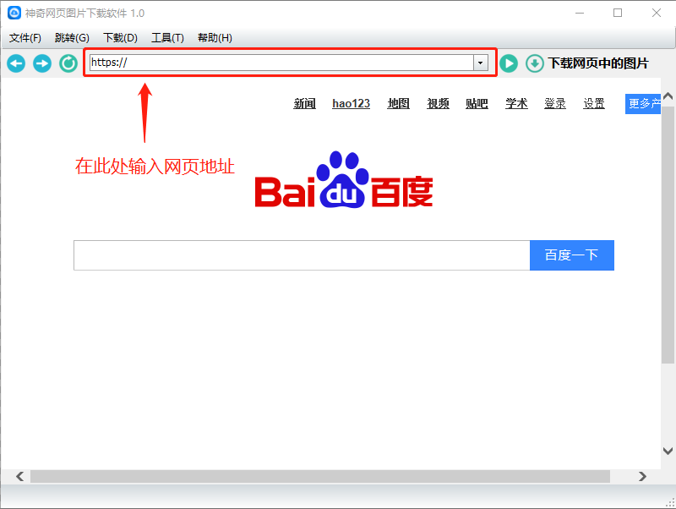676x509 pixels.
Task: Open the 工具(T) menu
Action: point(167,37)
